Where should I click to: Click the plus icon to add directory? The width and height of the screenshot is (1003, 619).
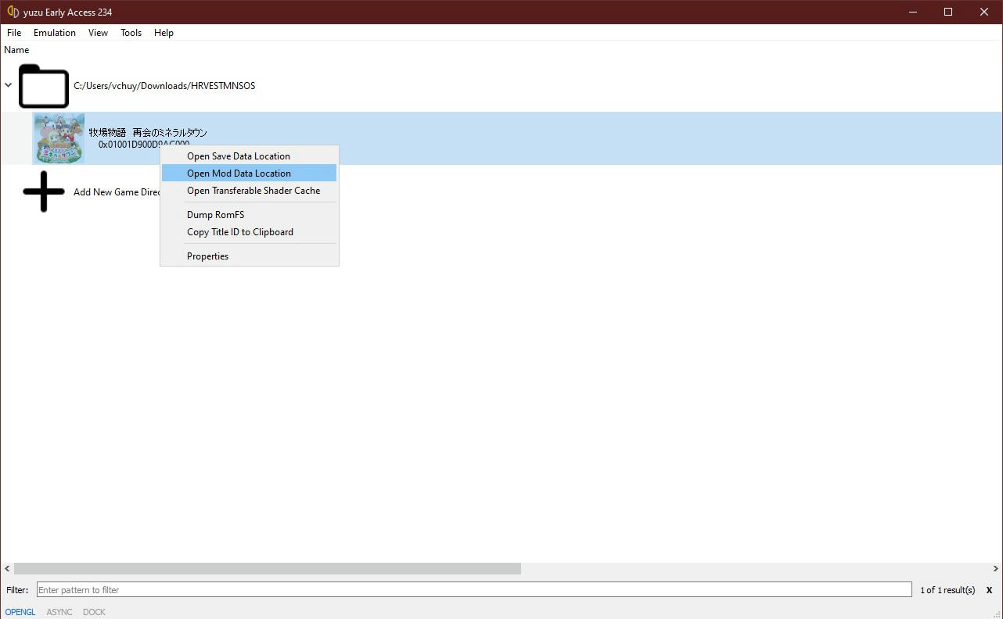tap(44, 191)
